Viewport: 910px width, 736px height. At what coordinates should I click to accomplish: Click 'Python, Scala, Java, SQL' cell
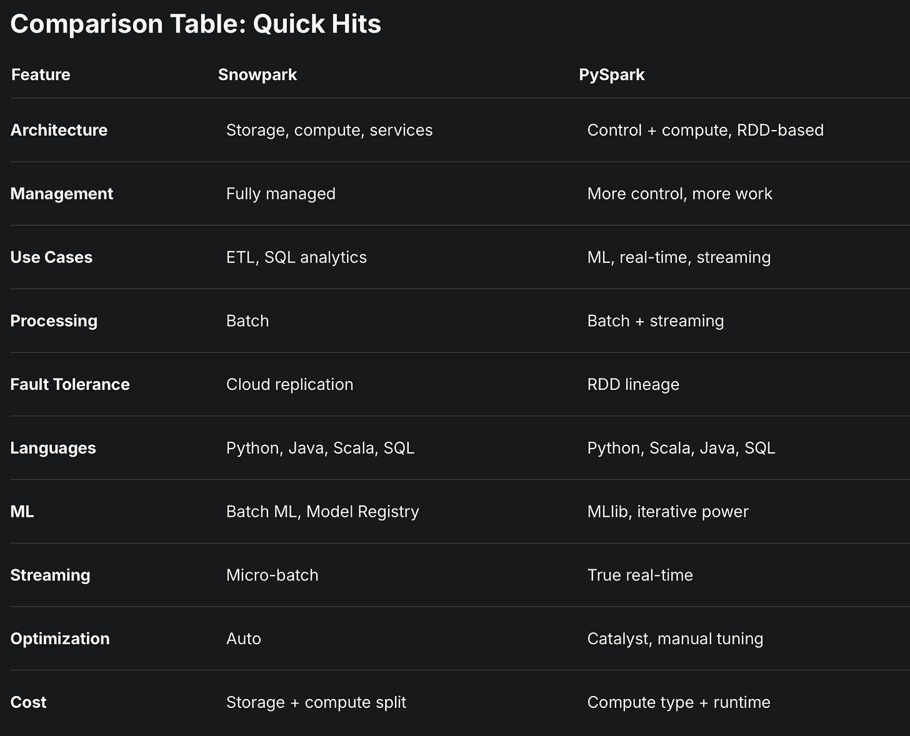681,448
